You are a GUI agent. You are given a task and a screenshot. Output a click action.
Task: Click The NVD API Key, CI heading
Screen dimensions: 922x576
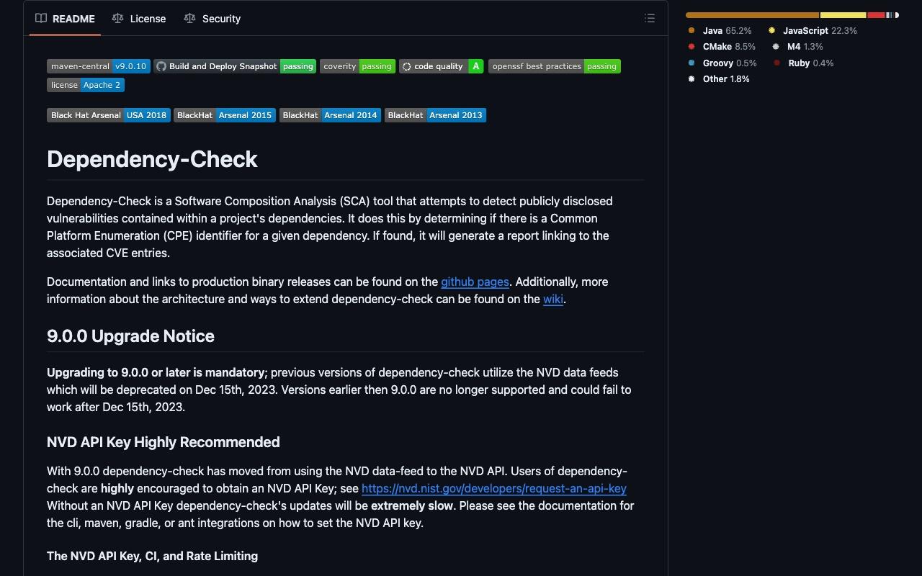click(x=152, y=556)
